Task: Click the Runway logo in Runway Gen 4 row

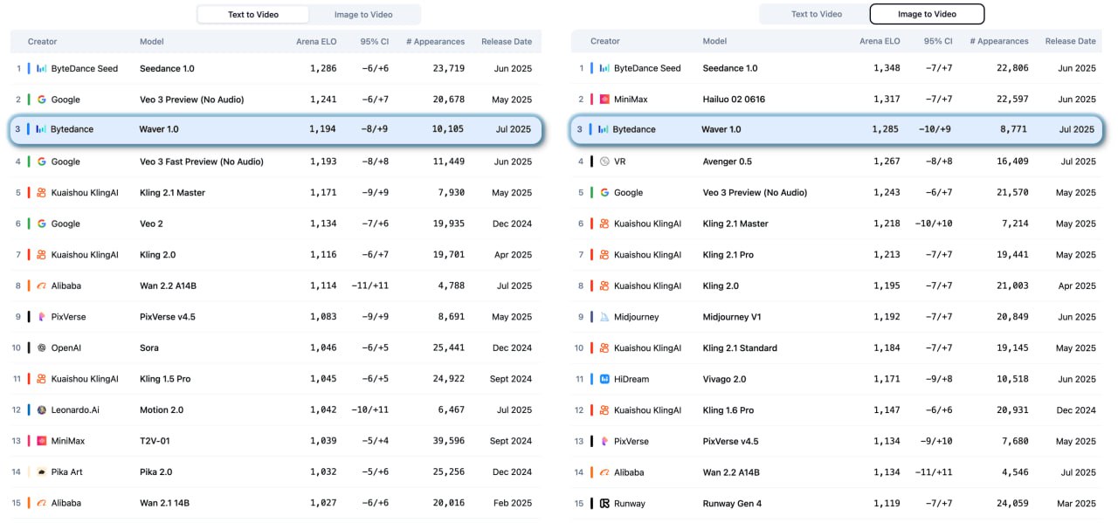Action: click(604, 503)
